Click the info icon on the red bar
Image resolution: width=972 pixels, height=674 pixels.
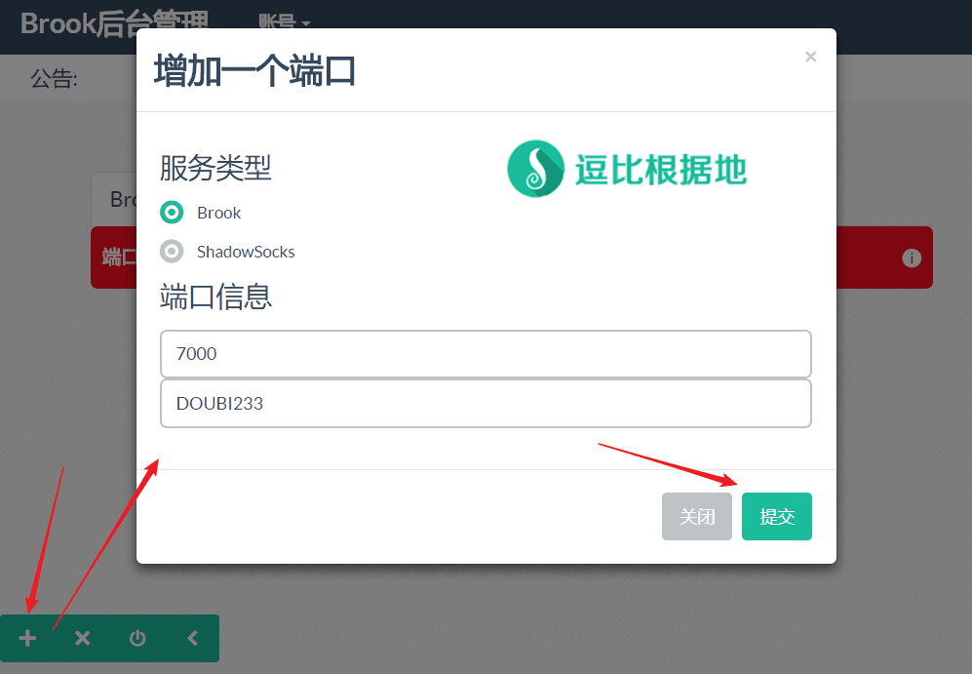[912, 258]
